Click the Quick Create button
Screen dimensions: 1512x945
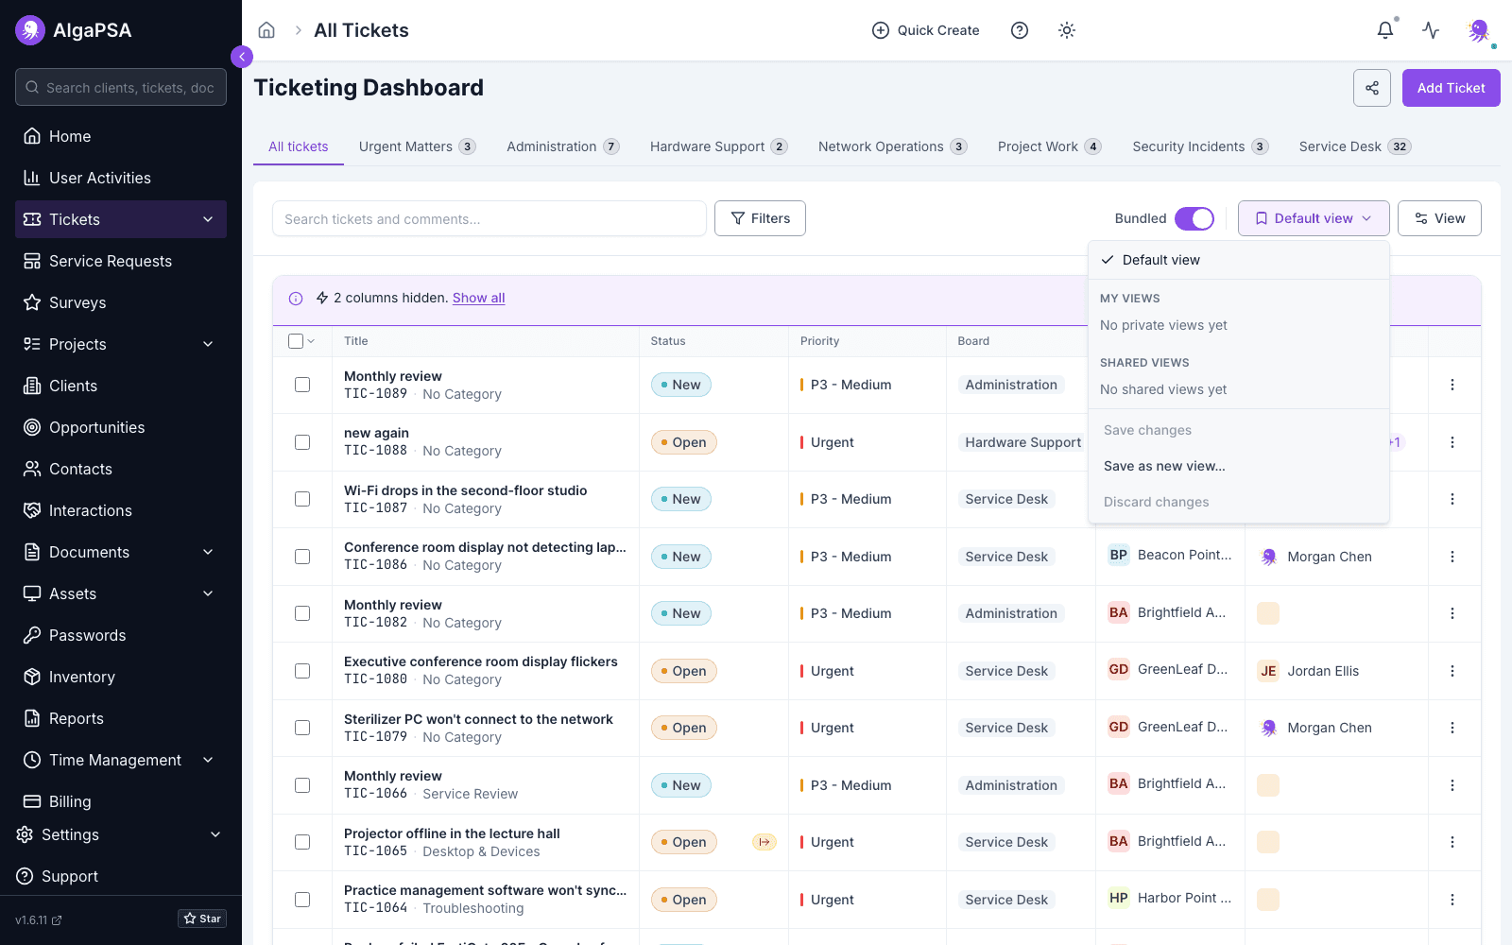[x=925, y=30]
